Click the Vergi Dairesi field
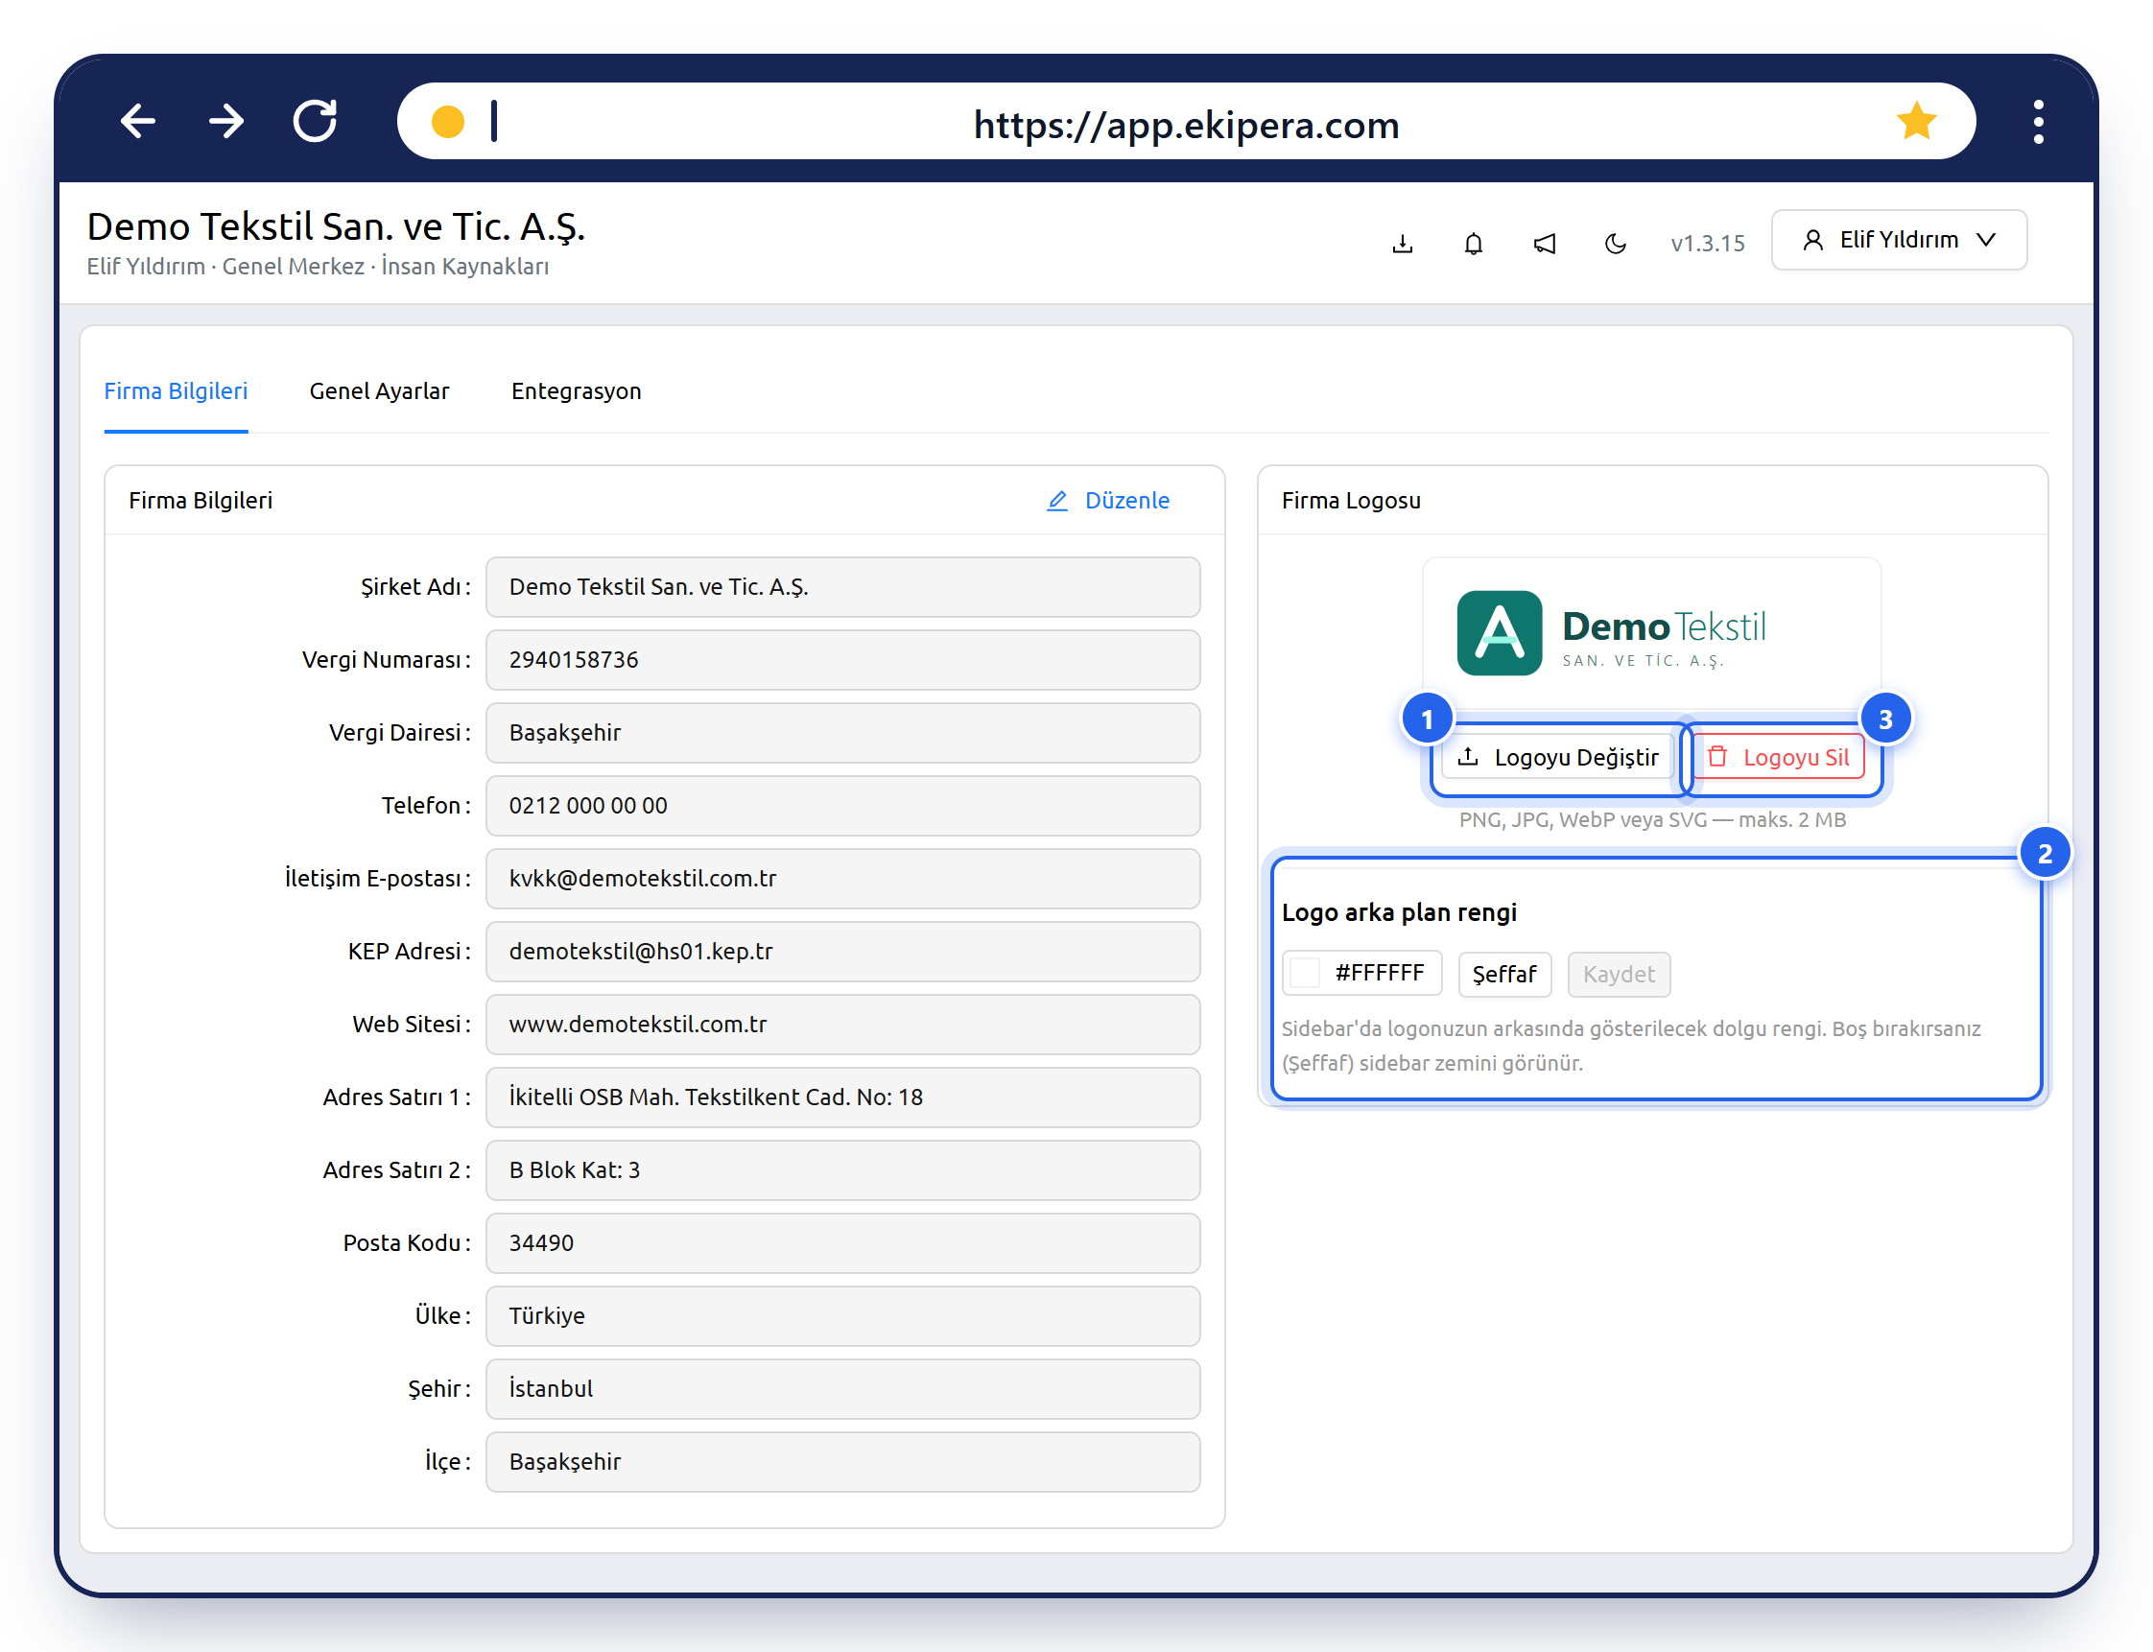The height and width of the screenshot is (1652, 2153). pos(843,733)
